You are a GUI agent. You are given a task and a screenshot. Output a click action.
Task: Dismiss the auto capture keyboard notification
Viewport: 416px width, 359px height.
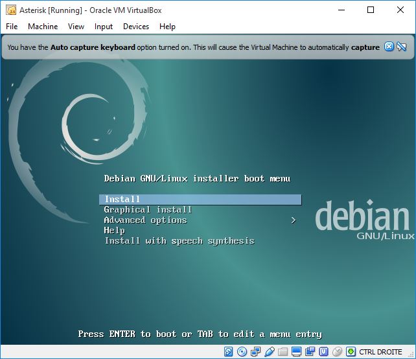[x=389, y=47]
